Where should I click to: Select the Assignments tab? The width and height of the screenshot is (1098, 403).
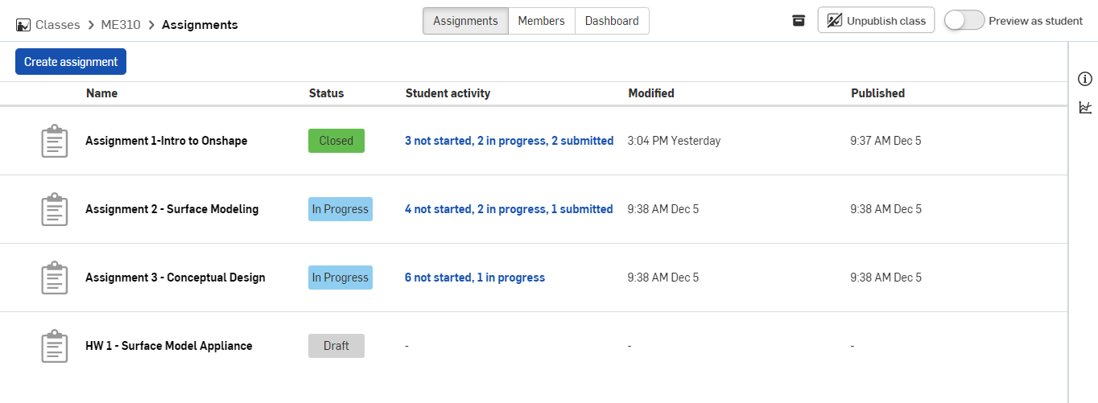coord(465,21)
